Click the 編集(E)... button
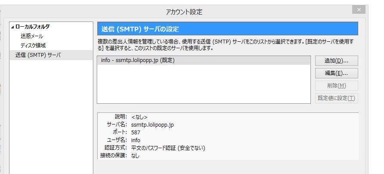Viewport: 384px width, 174px height. pyautogui.click(x=336, y=73)
